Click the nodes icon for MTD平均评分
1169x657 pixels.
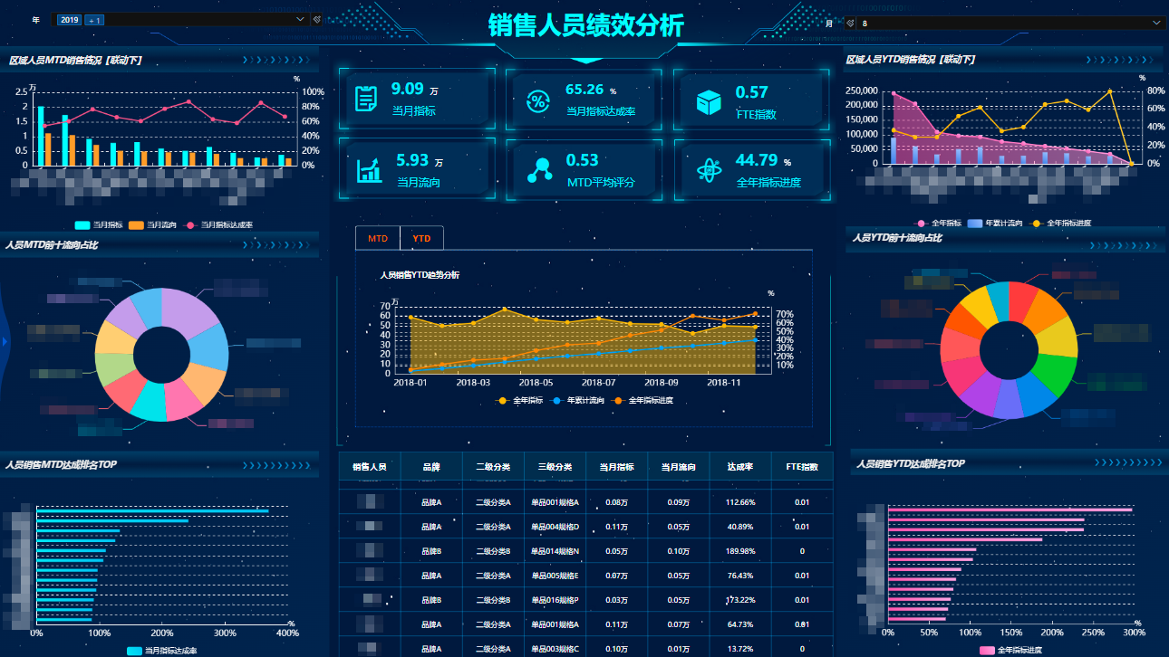(541, 170)
